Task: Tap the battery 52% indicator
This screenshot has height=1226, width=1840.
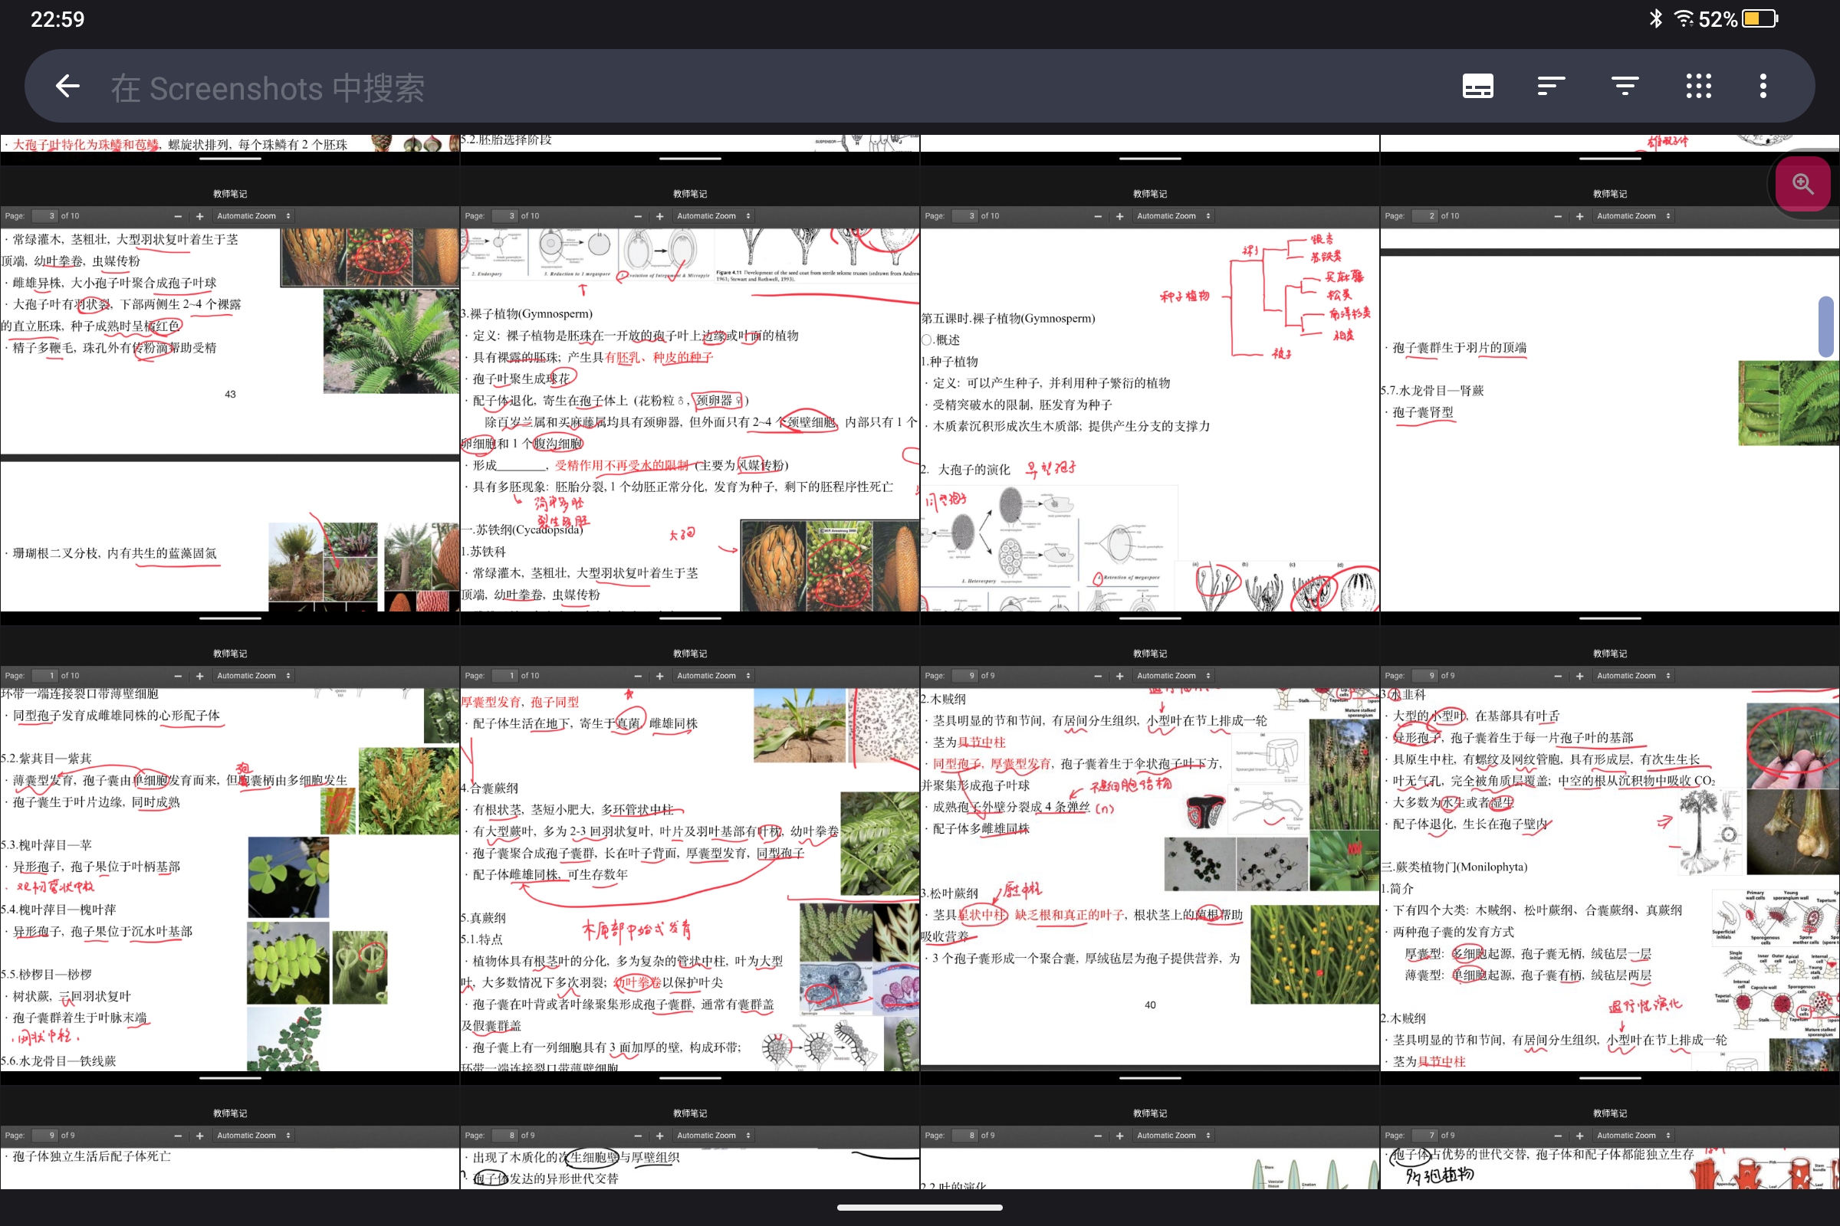Action: pyautogui.click(x=1739, y=18)
